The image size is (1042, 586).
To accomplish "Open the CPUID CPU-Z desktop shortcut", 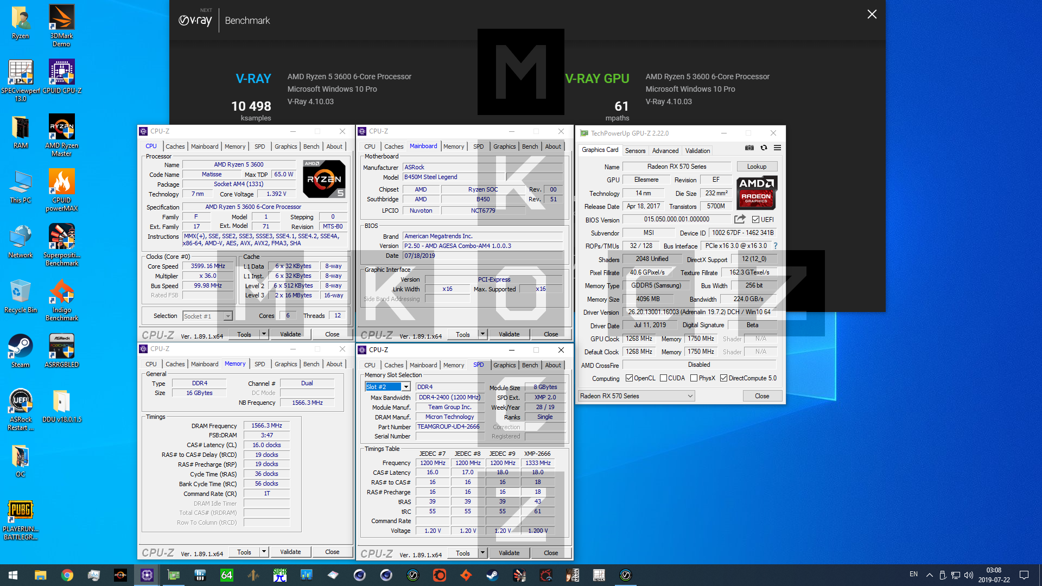I will [61, 77].
